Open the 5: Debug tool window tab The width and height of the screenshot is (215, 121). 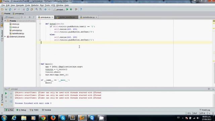pos(21,110)
